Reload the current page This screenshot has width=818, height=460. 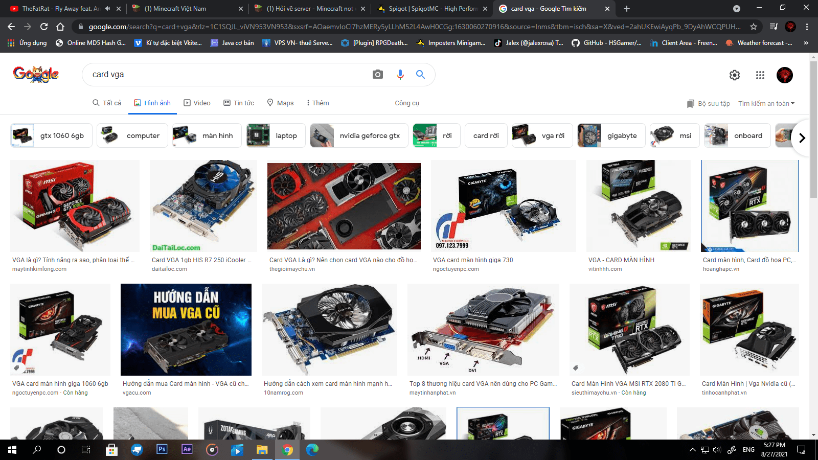tap(44, 27)
